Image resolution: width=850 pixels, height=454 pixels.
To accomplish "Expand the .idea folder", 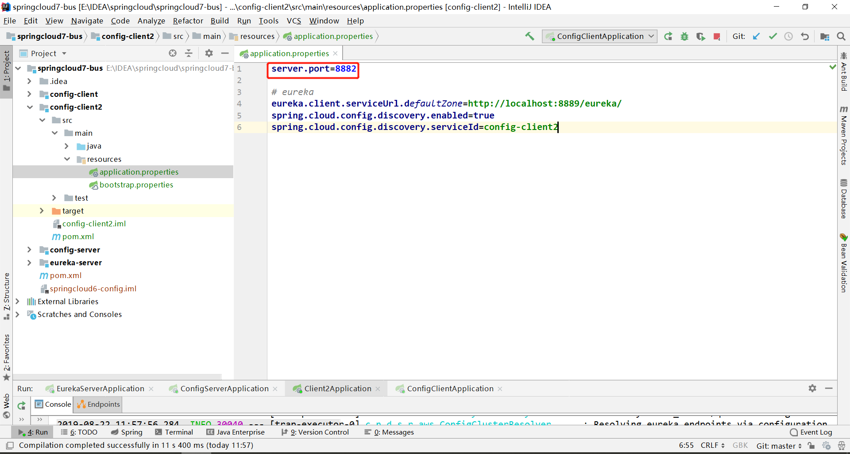I will 29,81.
